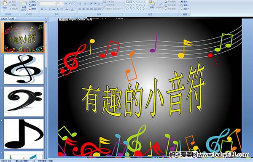Click the Paste clipboard icon
253x162 pixels.
[x=5, y=3]
